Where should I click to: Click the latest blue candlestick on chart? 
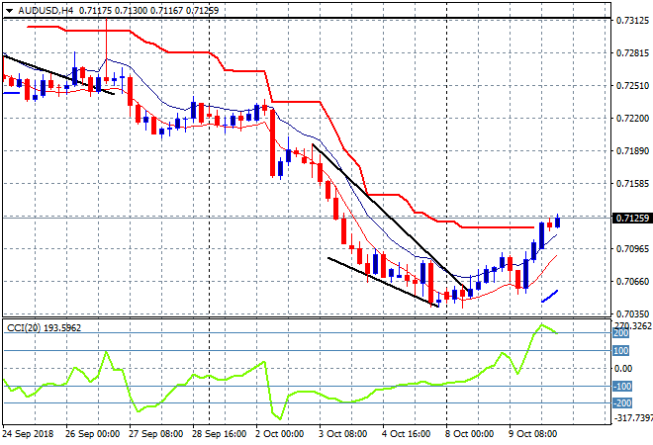point(558,222)
